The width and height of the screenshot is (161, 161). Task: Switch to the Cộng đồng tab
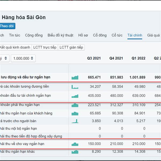tap(34, 35)
